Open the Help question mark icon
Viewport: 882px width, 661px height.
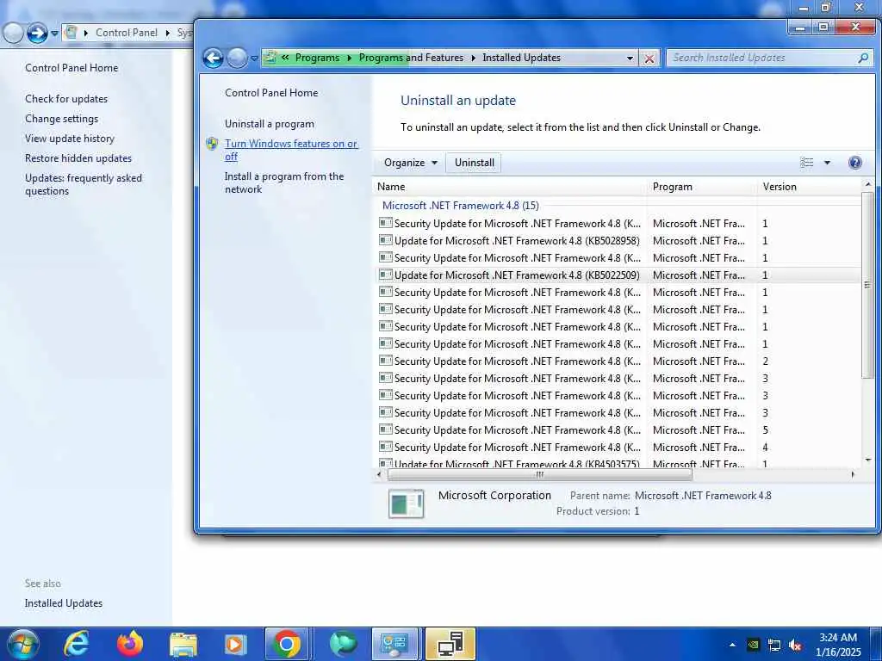pyautogui.click(x=854, y=163)
